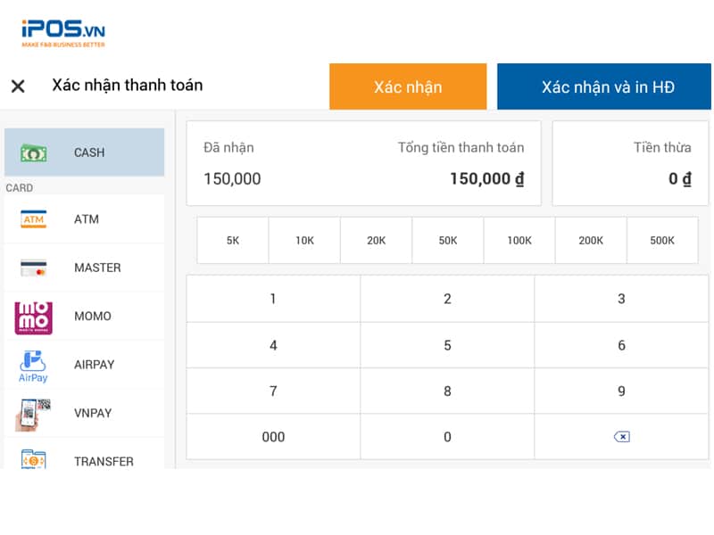Choose the orange ATM card icon
Image resolution: width=714 pixels, height=535 pixels.
click(34, 219)
